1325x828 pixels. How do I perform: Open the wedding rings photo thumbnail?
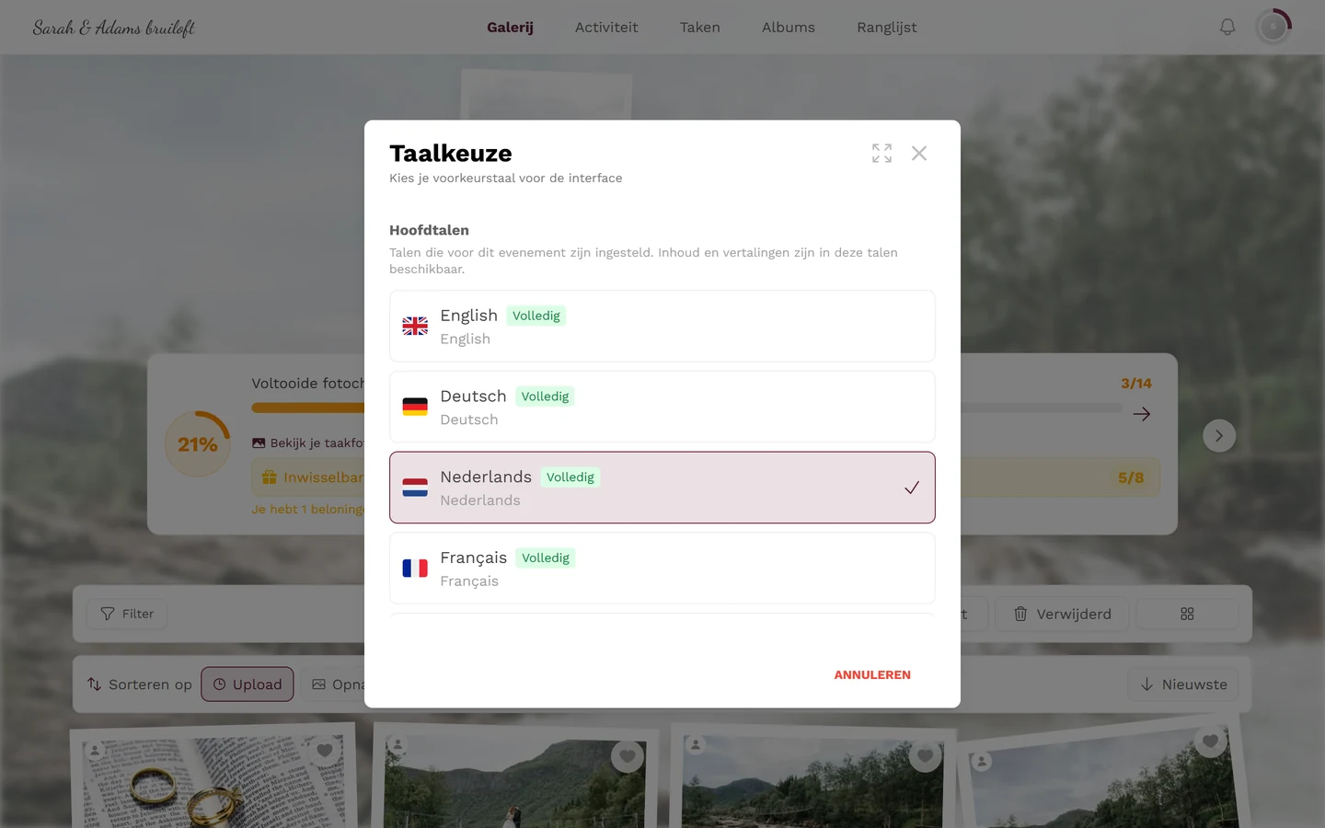[213, 777]
